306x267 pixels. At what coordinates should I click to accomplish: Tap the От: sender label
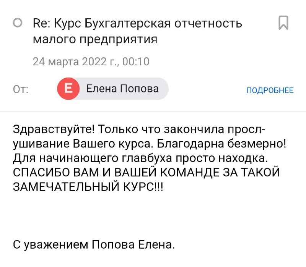21,90
